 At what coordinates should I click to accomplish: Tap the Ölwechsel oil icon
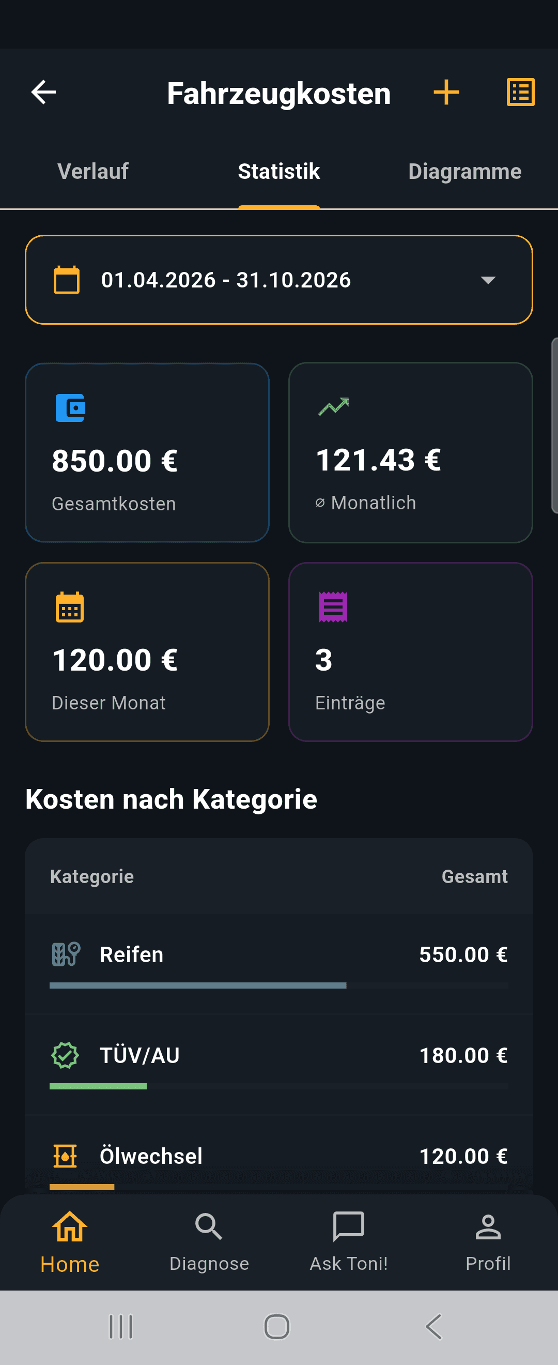click(65, 1156)
